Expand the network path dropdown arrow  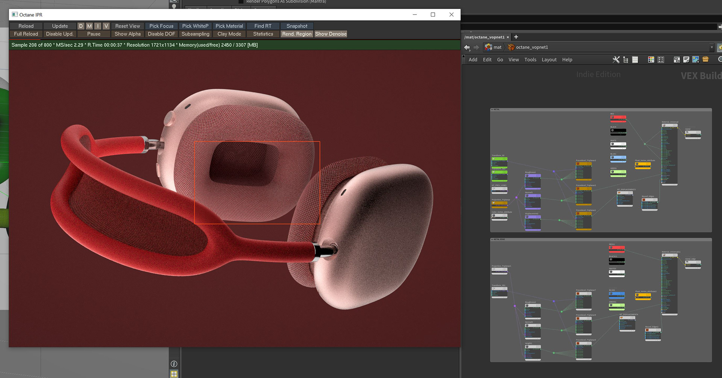click(x=711, y=48)
